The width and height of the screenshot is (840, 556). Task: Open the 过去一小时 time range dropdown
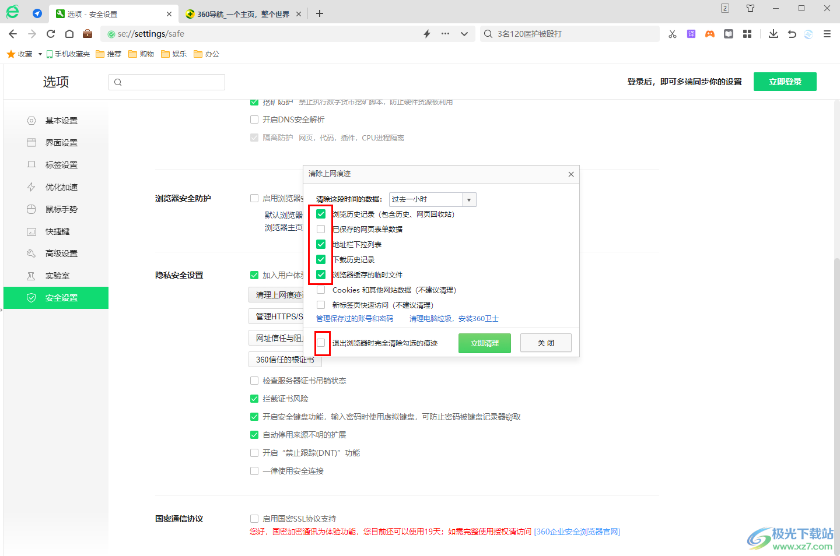[432, 199]
